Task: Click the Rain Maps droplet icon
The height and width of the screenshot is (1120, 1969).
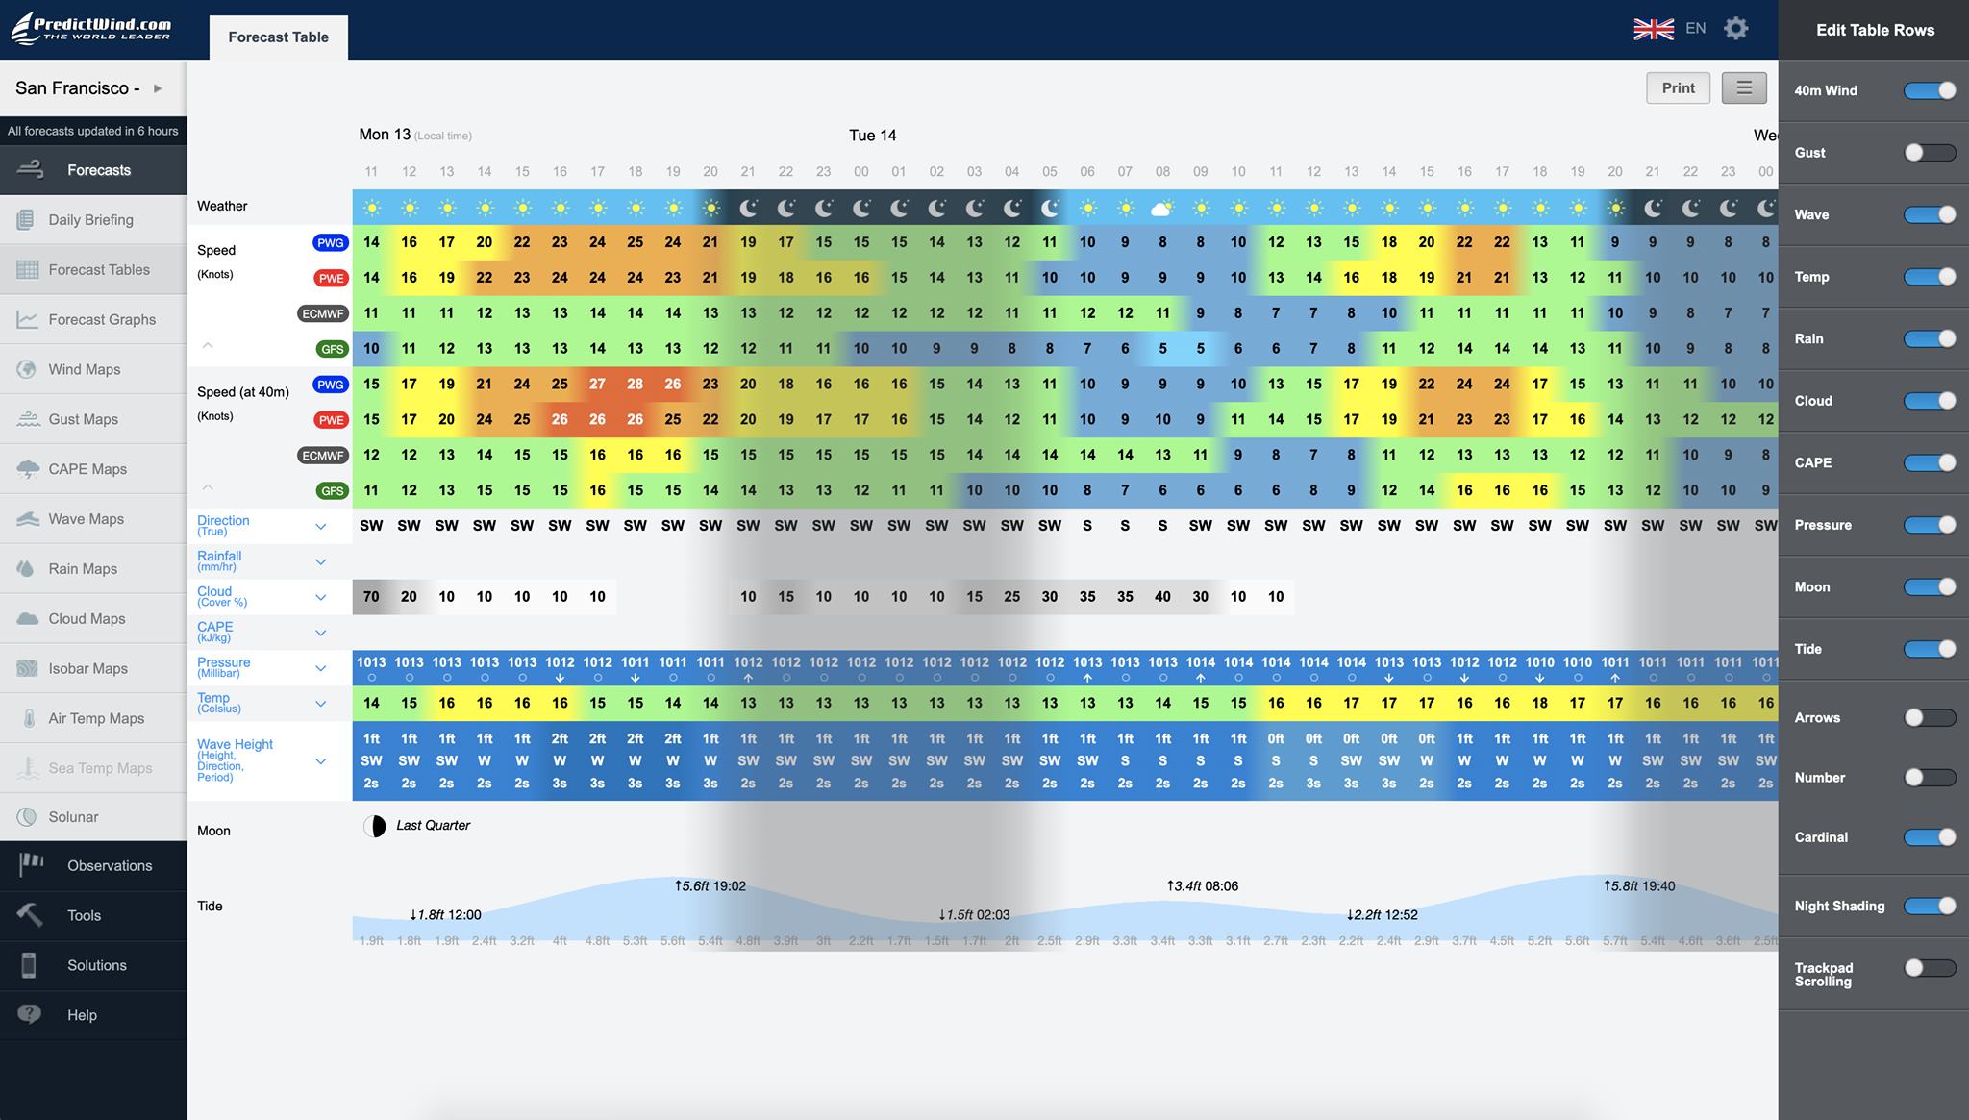Action: click(x=26, y=568)
